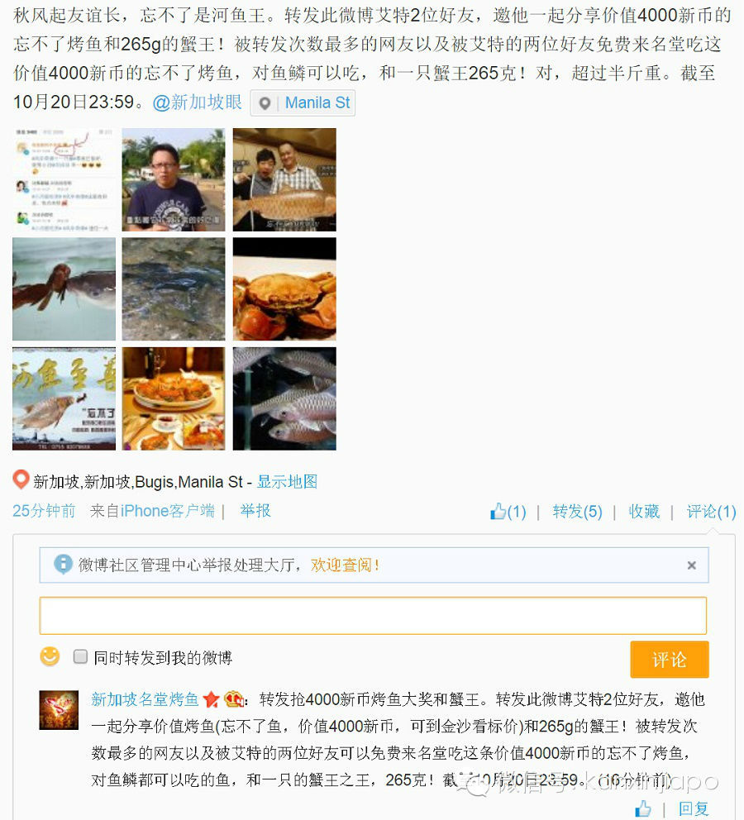Enable the 同时转发到我的微博 checkbox
Screen dimensions: 744x820
(80, 656)
